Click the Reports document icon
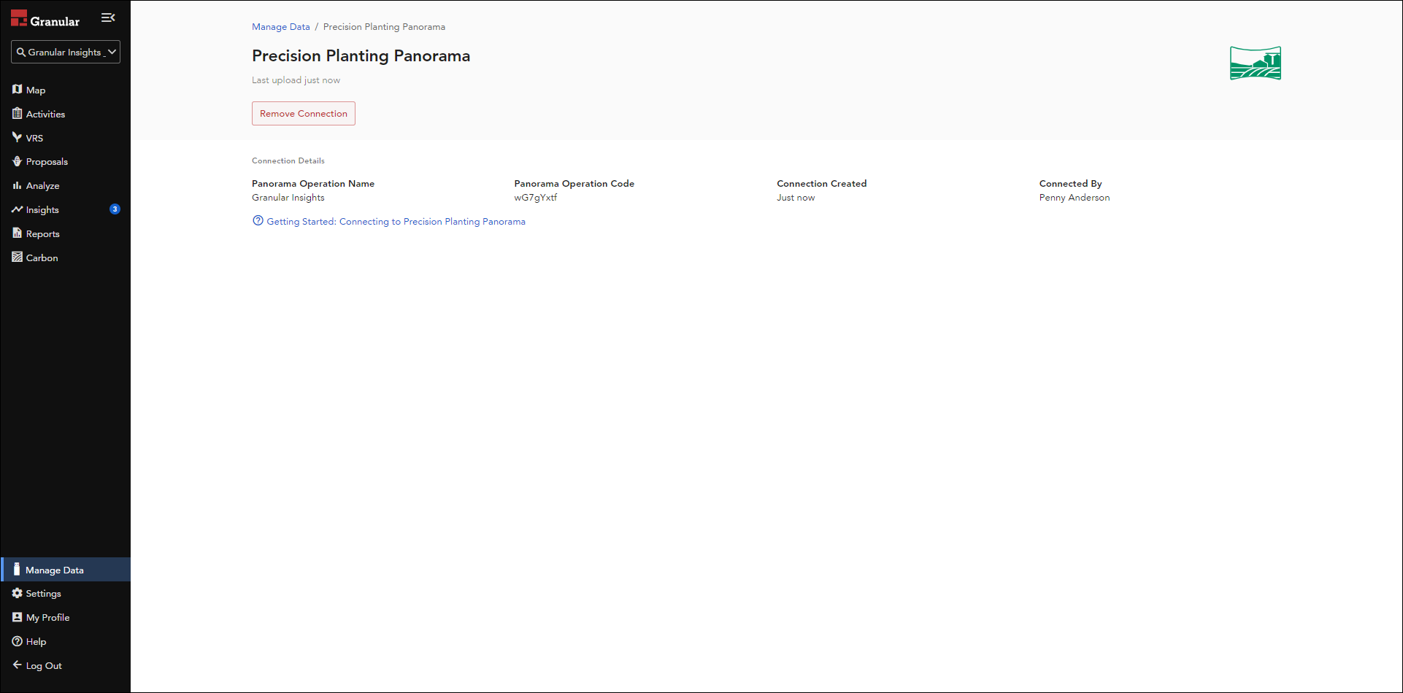The height and width of the screenshot is (693, 1403). 17,233
